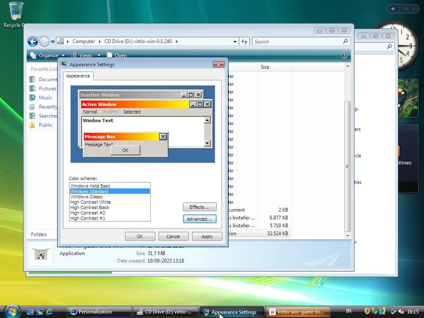Open recent pages dropdown next to forward arrow

coord(53,42)
